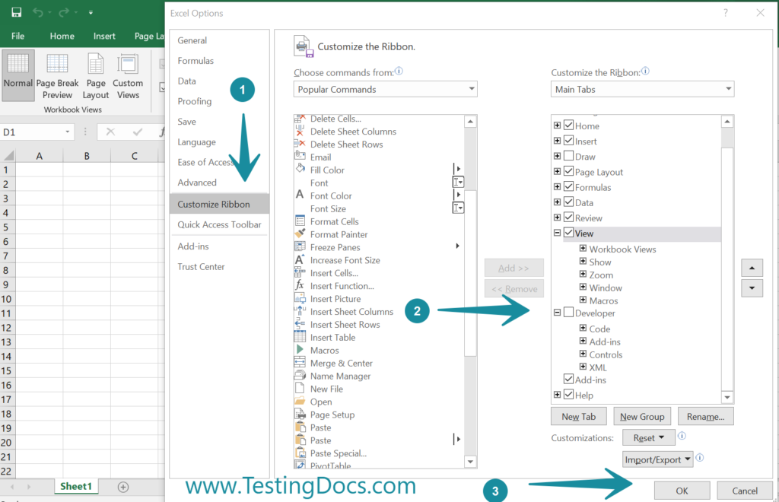
Task: Open the Quick Access Toolbar category
Action: 219,224
